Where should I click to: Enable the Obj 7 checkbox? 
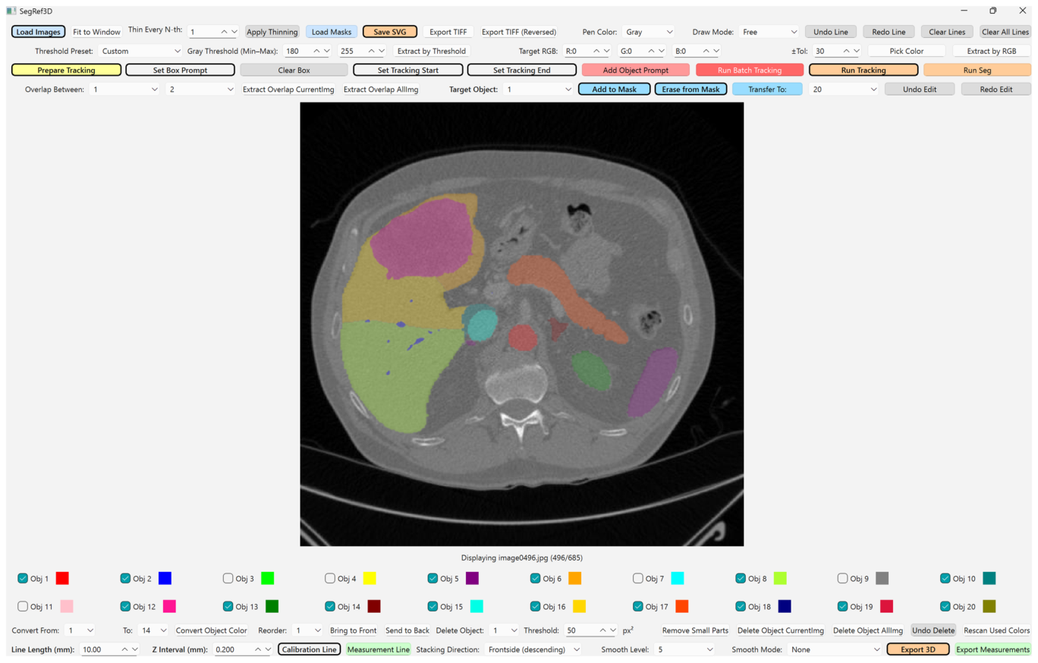coord(638,578)
